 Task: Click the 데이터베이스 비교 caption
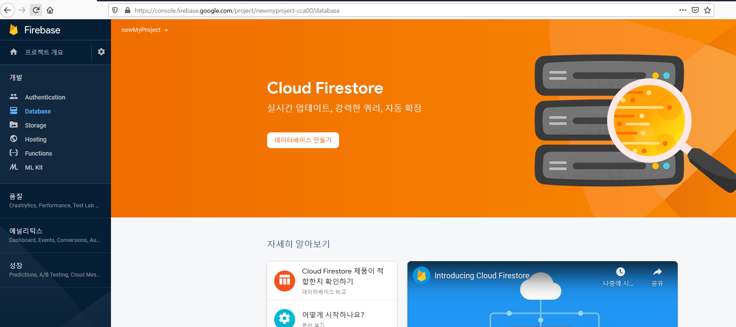pos(324,292)
